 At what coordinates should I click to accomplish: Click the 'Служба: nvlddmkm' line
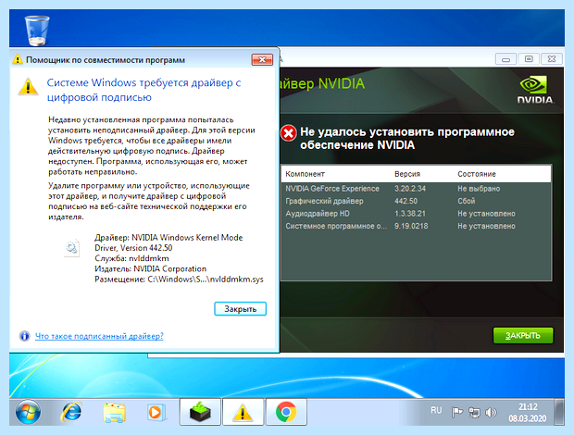[131, 258]
